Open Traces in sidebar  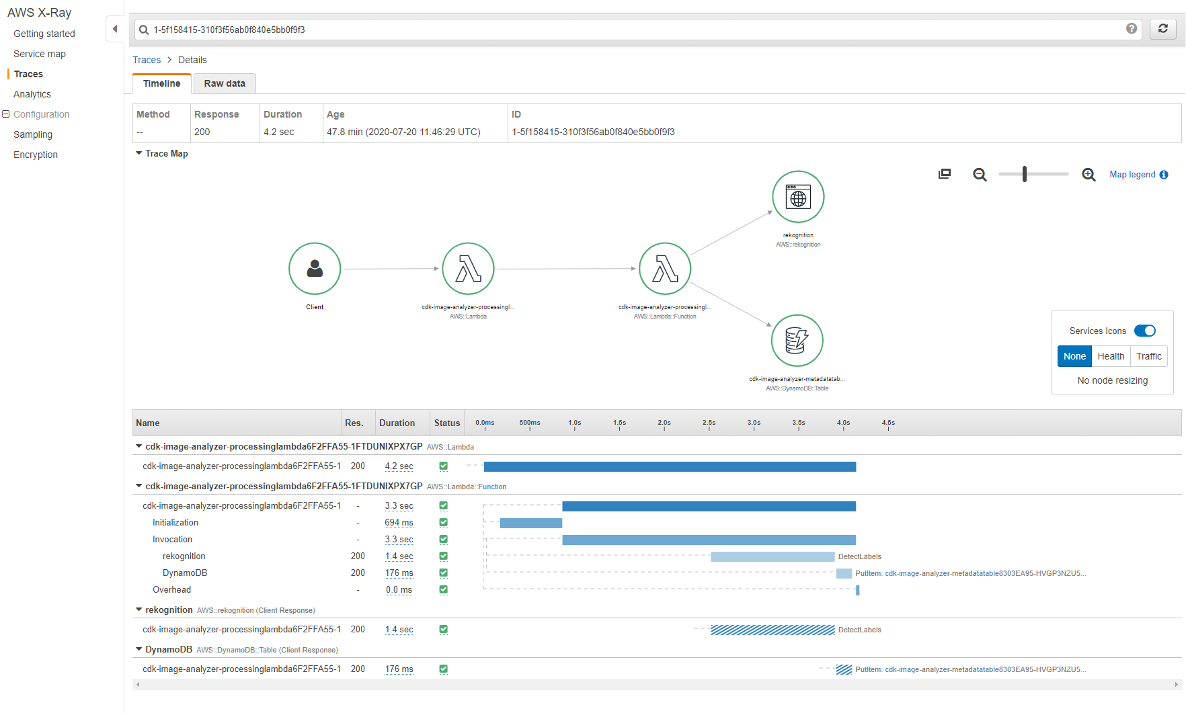(x=28, y=74)
